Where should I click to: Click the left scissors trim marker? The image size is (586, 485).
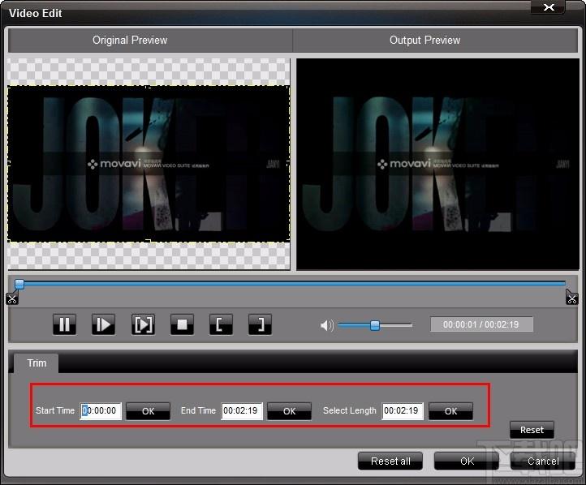pos(11,298)
